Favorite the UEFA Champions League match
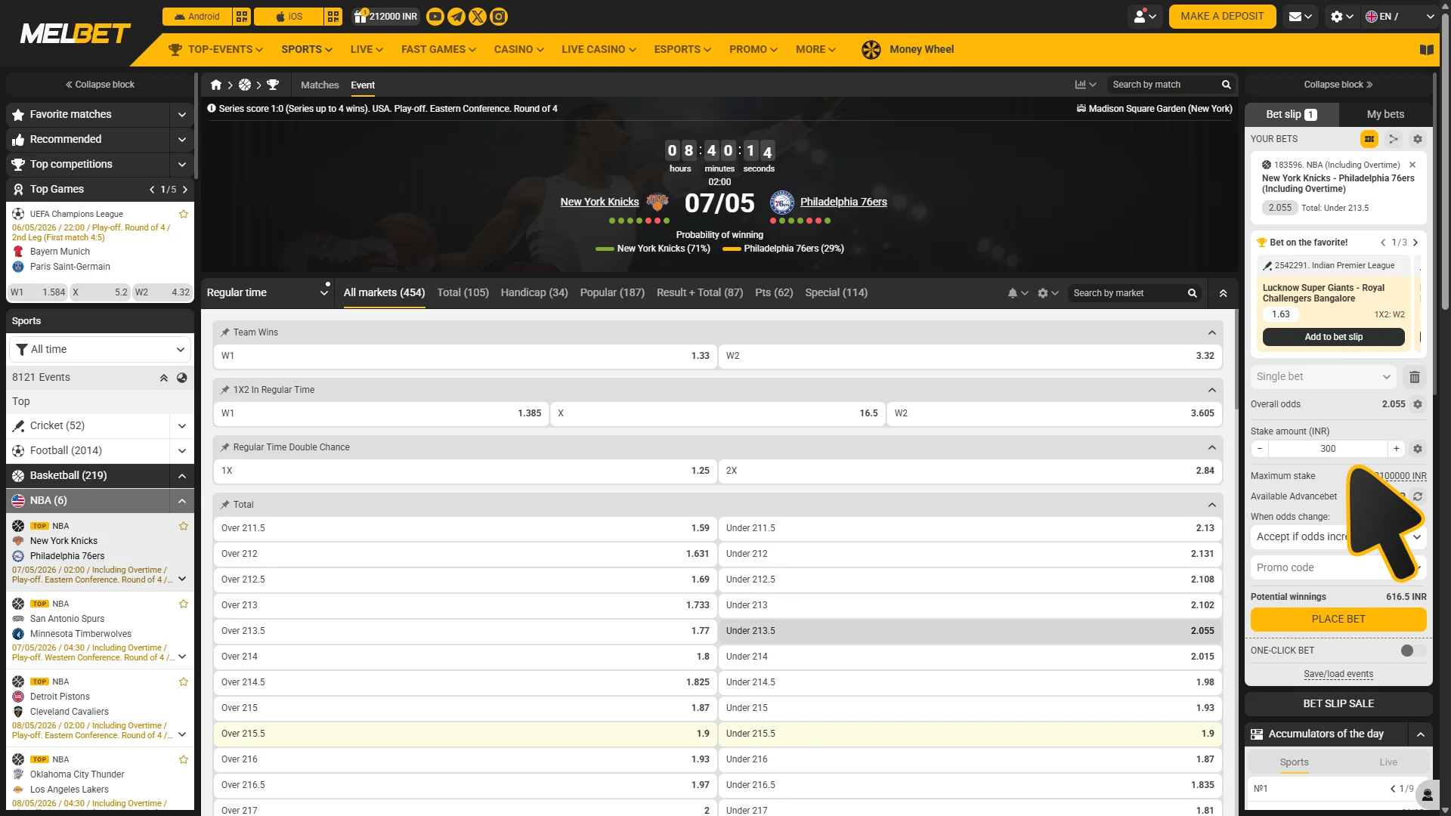This screenshot has width=1451, height=816. pos(183,214)
